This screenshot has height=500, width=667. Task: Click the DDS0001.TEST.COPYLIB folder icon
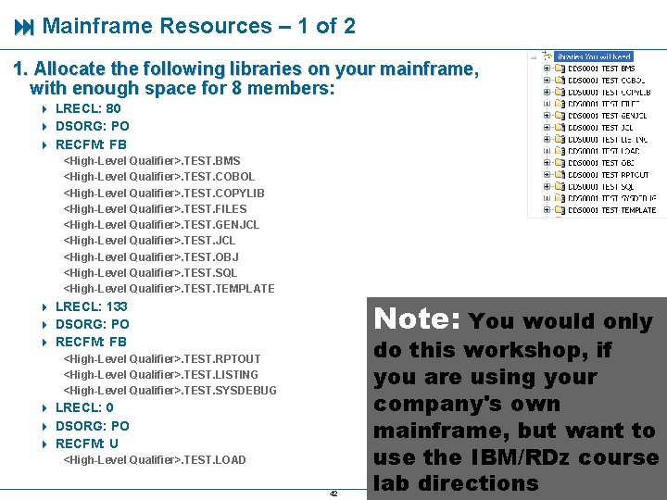point(560,93)
